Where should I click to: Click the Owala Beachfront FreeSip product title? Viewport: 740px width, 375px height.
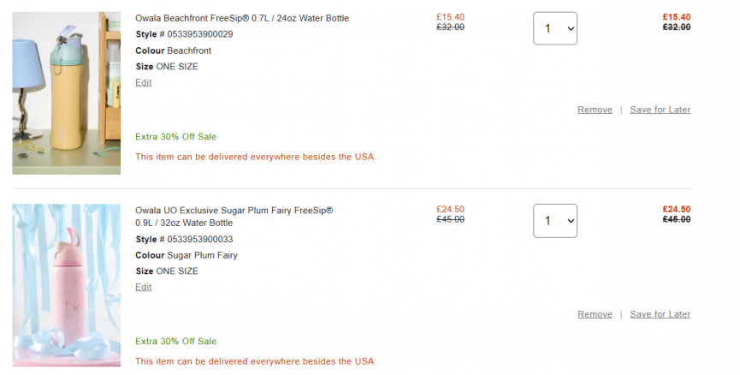[242, 18]
